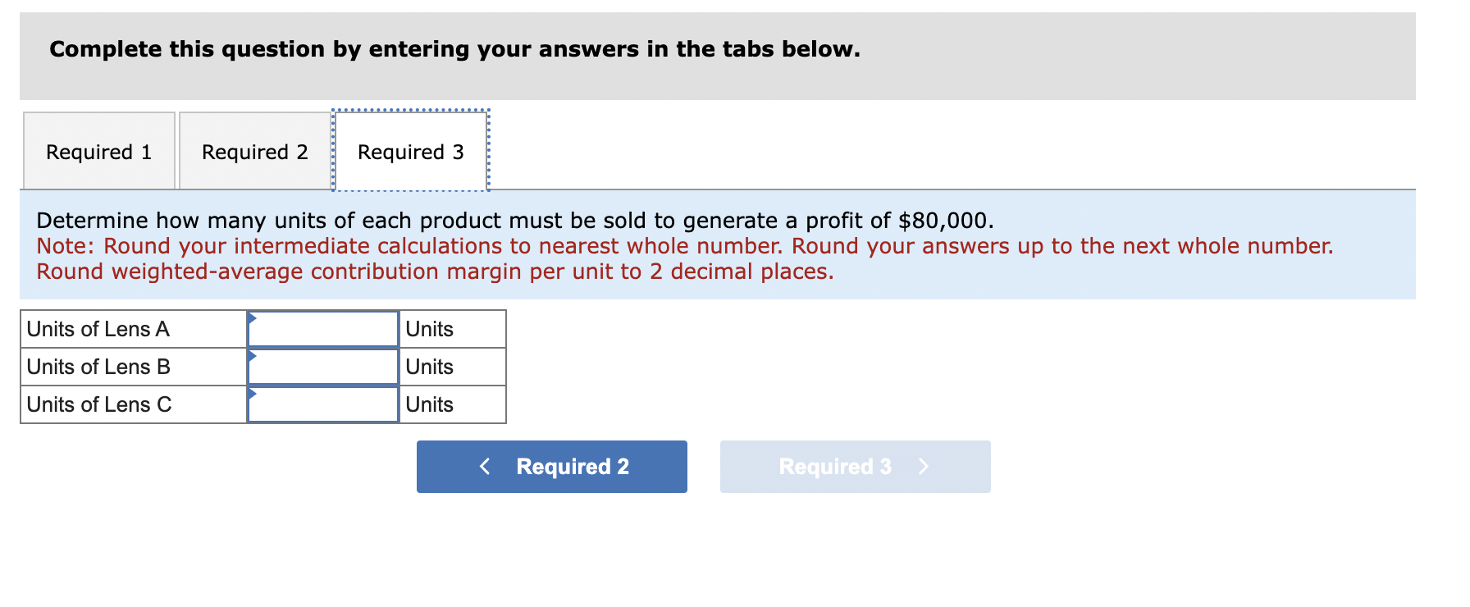Viewport: 1470px width, 607px height.
Task: Switch to the Required 2 tab
Action: click(x=255, y=151)
